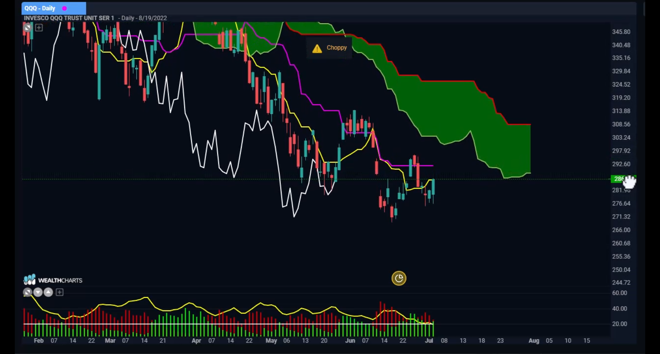Screen dimensions: 660x354
Task: Click the INVESCO QQQ TRUST UNIT SER 1 title
Action: pos(69,18)
